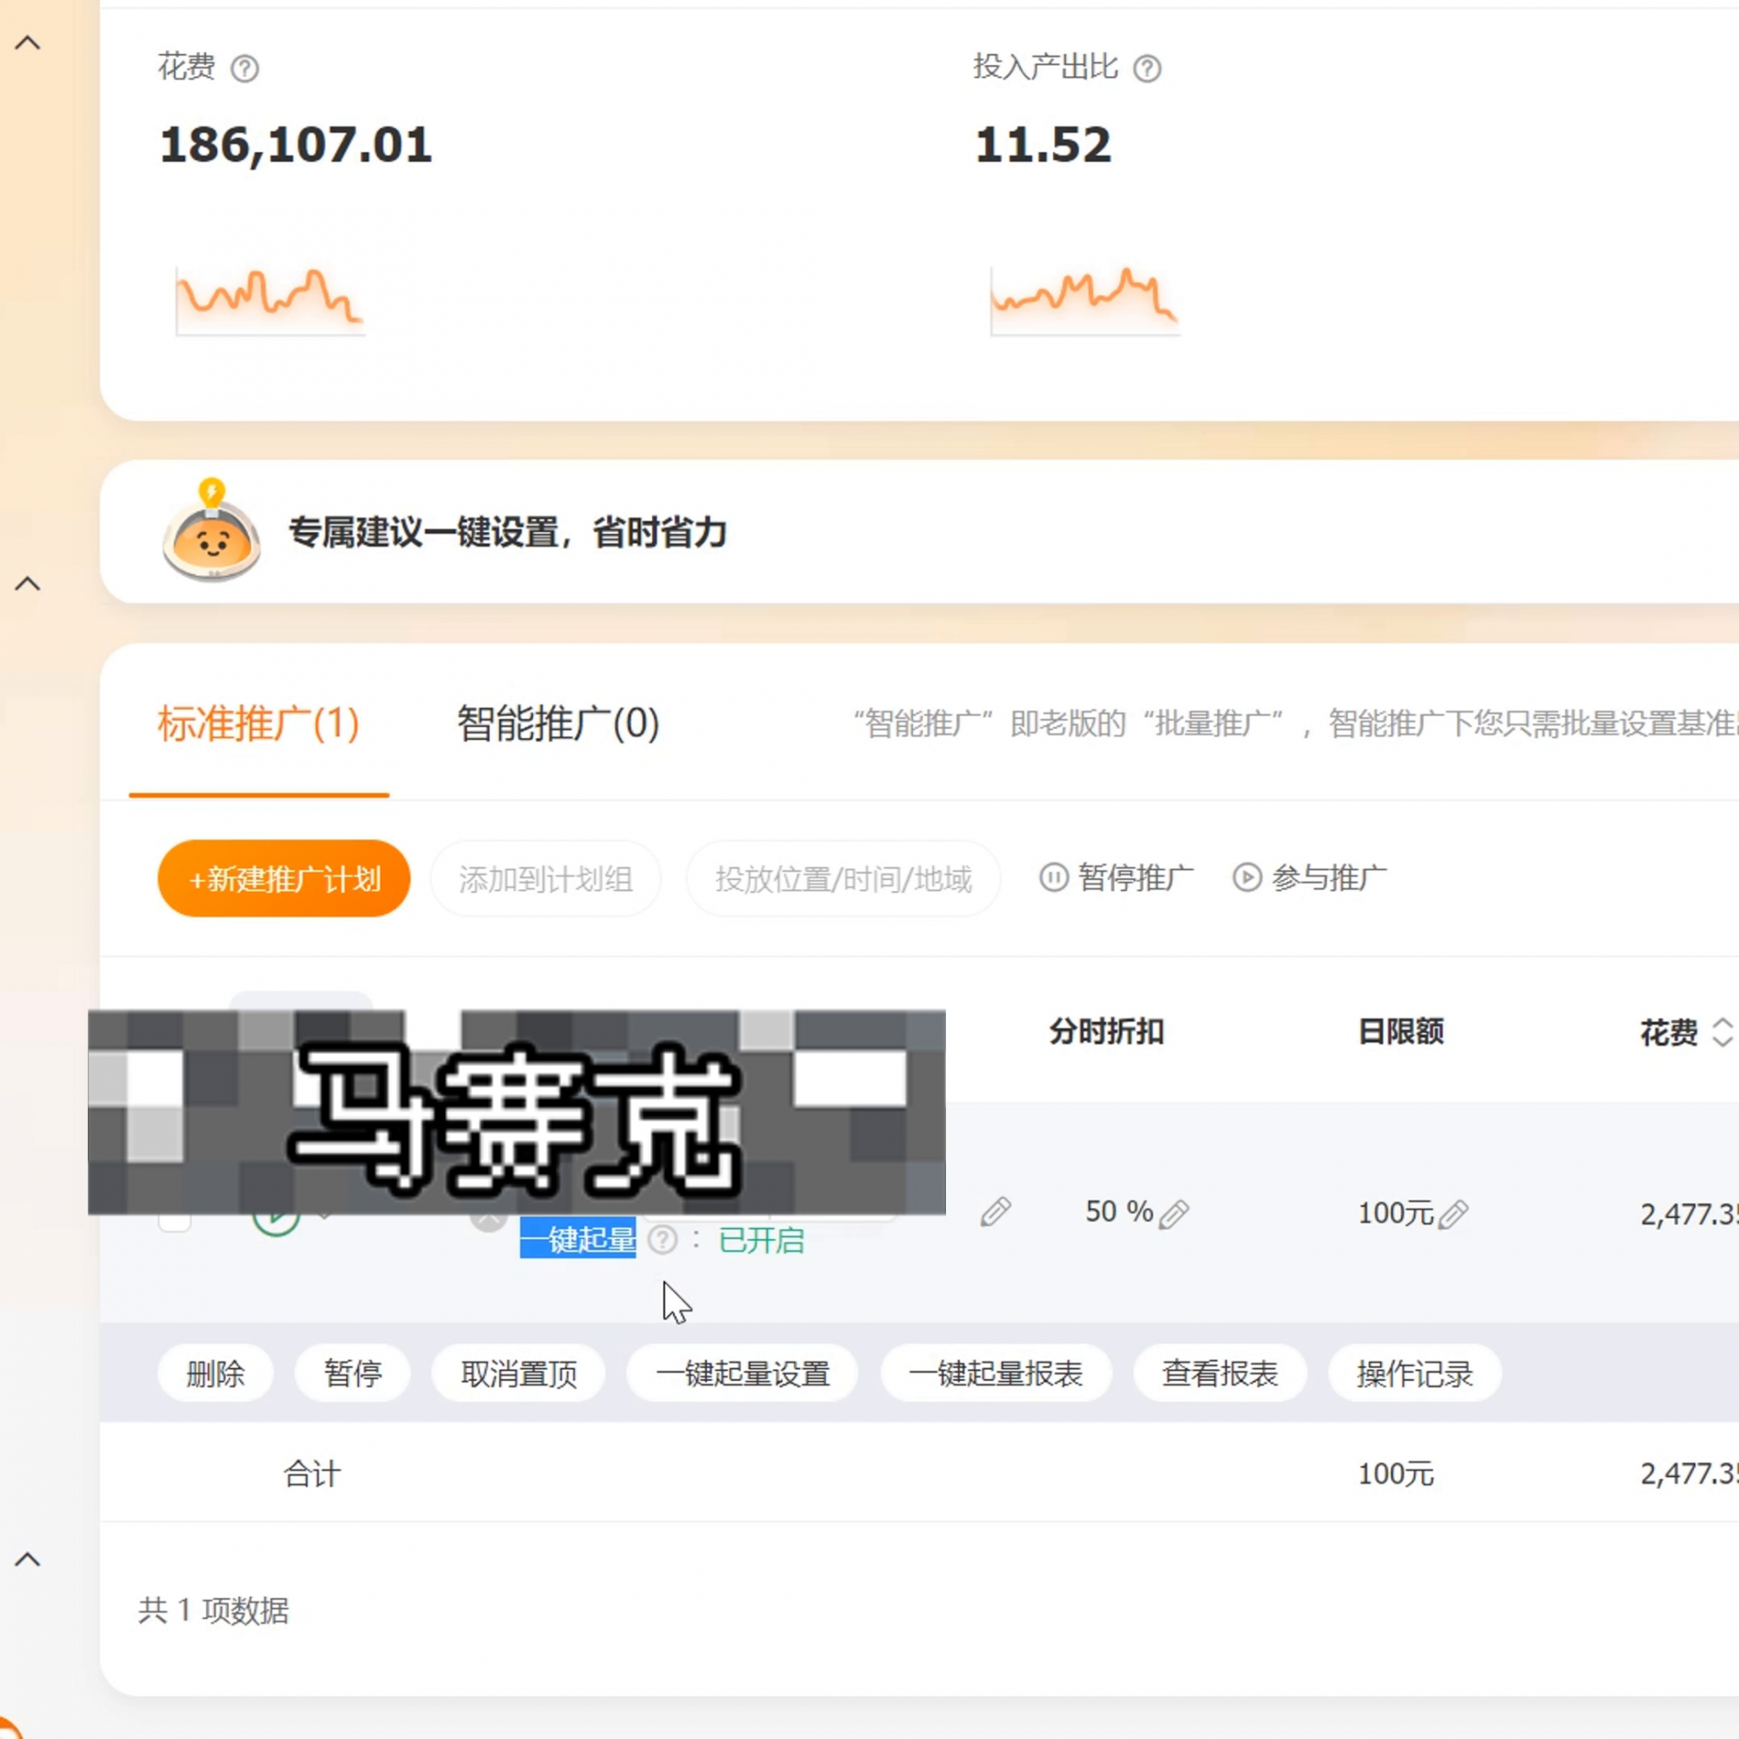
Task: Tick the plan row checkbox
Action: click(x=175, y=1223)
